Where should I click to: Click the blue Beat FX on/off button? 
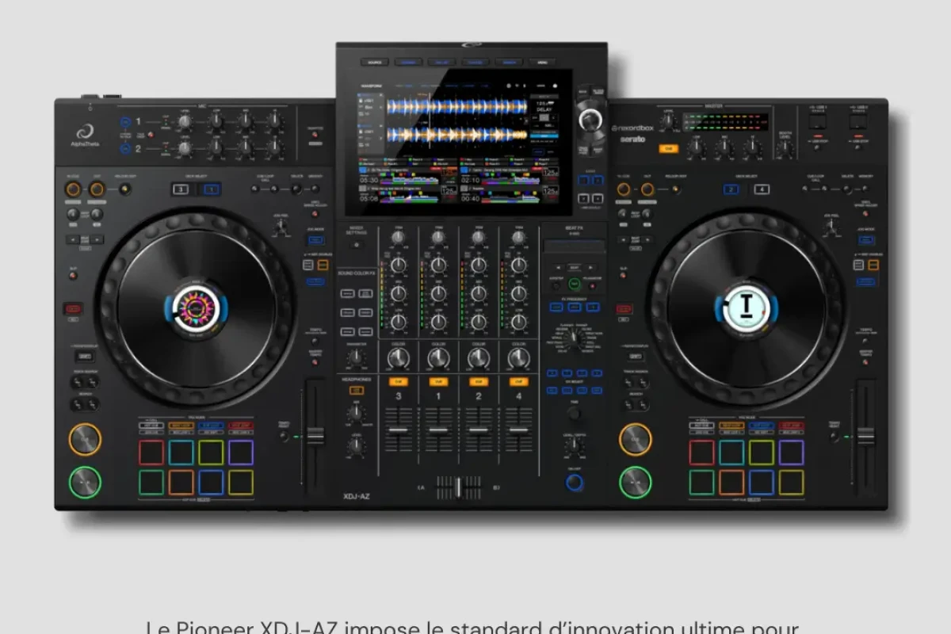pos(575,481)
